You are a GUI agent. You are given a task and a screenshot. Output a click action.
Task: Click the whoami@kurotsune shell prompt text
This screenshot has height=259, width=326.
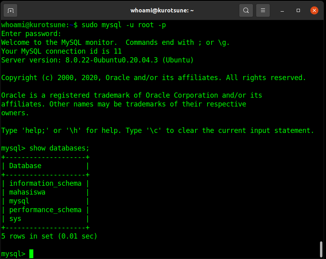[39, 25]
